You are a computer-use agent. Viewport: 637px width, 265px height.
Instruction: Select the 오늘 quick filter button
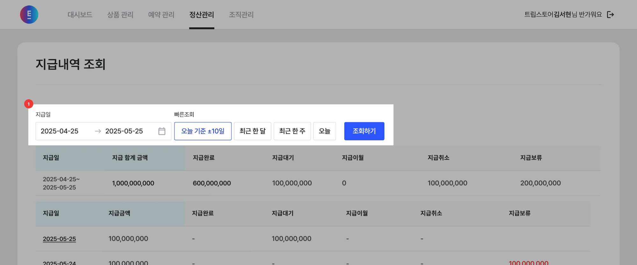(325, 131)
